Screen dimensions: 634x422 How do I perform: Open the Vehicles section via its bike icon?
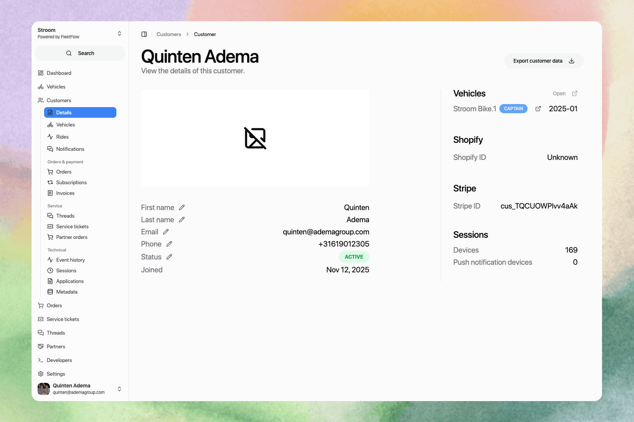(x=41, y=87)
